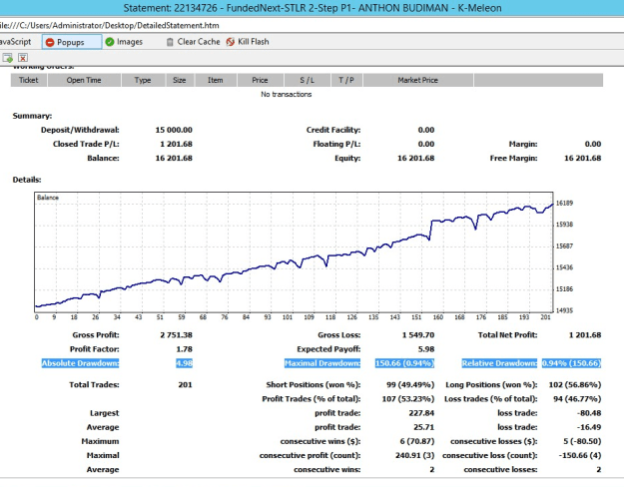Viewport: 624px width, 487px height.
Task: Click the Market Price column header
Action: 418,80
